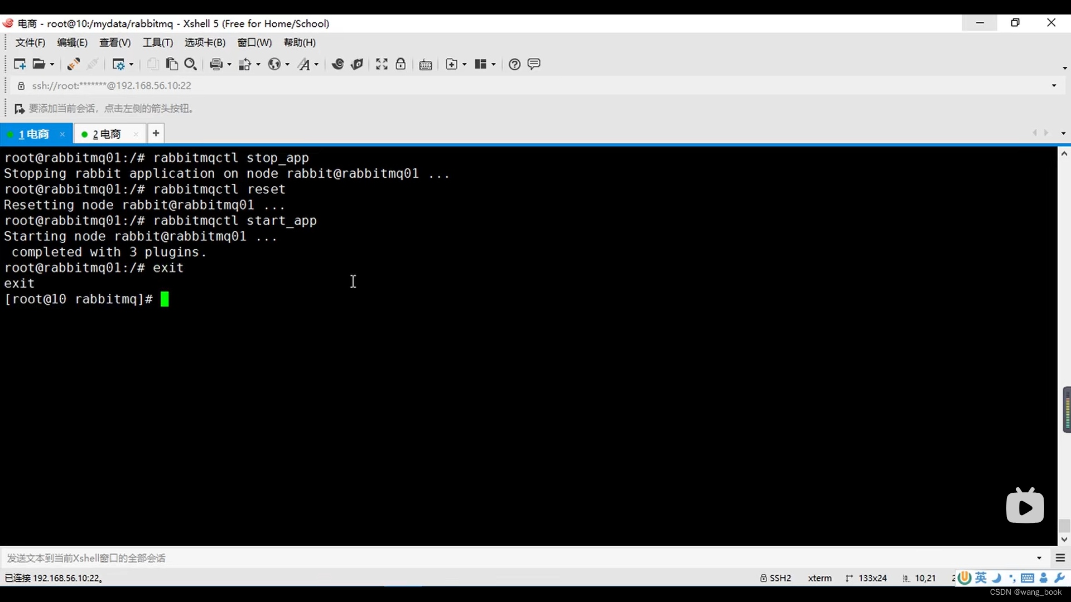Click the IME moon icon
This screenshot has width=1071, height=602.
[997, 578]
